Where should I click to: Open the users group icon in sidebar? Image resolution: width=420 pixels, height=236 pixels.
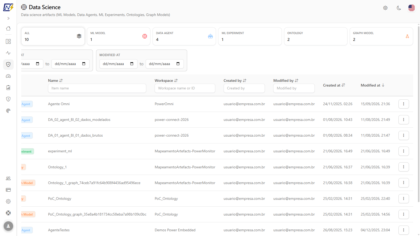point(8,178)
